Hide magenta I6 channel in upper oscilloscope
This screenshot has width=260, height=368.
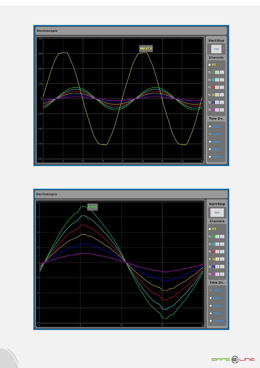(210, 110)
